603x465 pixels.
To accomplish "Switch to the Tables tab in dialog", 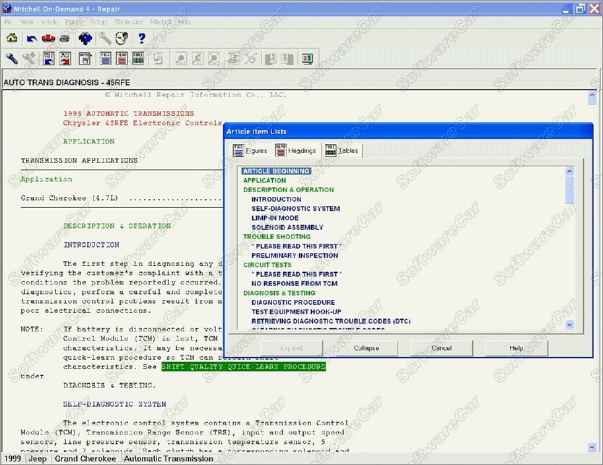I will click(x=341, y=151).
